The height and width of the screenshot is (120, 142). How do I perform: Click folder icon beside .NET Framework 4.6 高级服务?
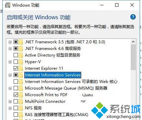point(21,49)
